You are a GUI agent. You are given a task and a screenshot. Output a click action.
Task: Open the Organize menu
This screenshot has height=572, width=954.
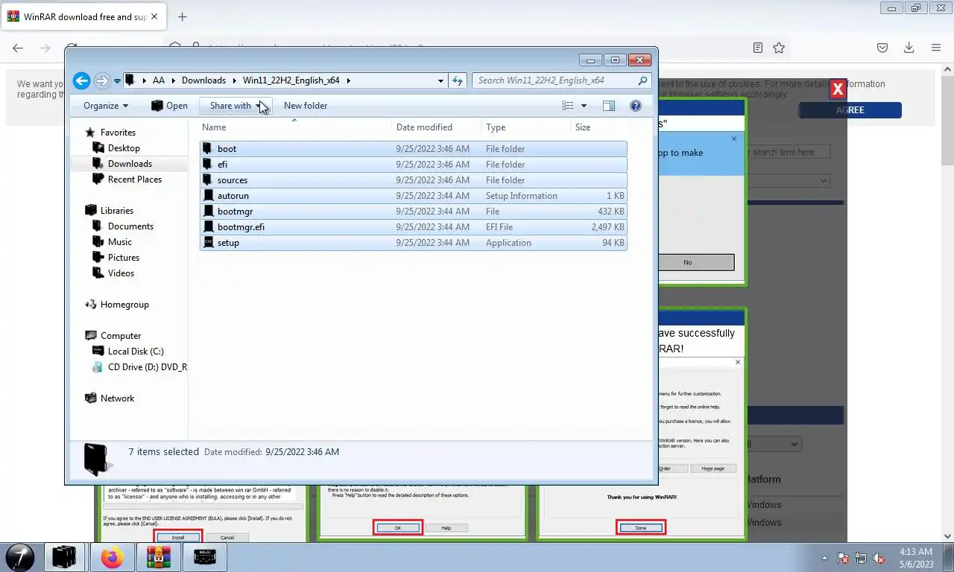click(106, 106)
